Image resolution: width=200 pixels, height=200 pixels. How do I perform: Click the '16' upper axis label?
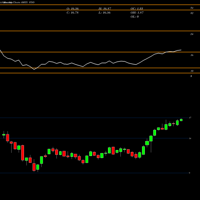point(192,55)
